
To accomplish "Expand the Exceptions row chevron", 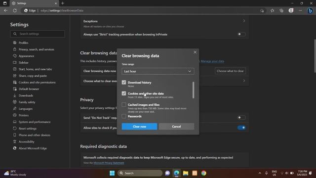I will 244,21.
